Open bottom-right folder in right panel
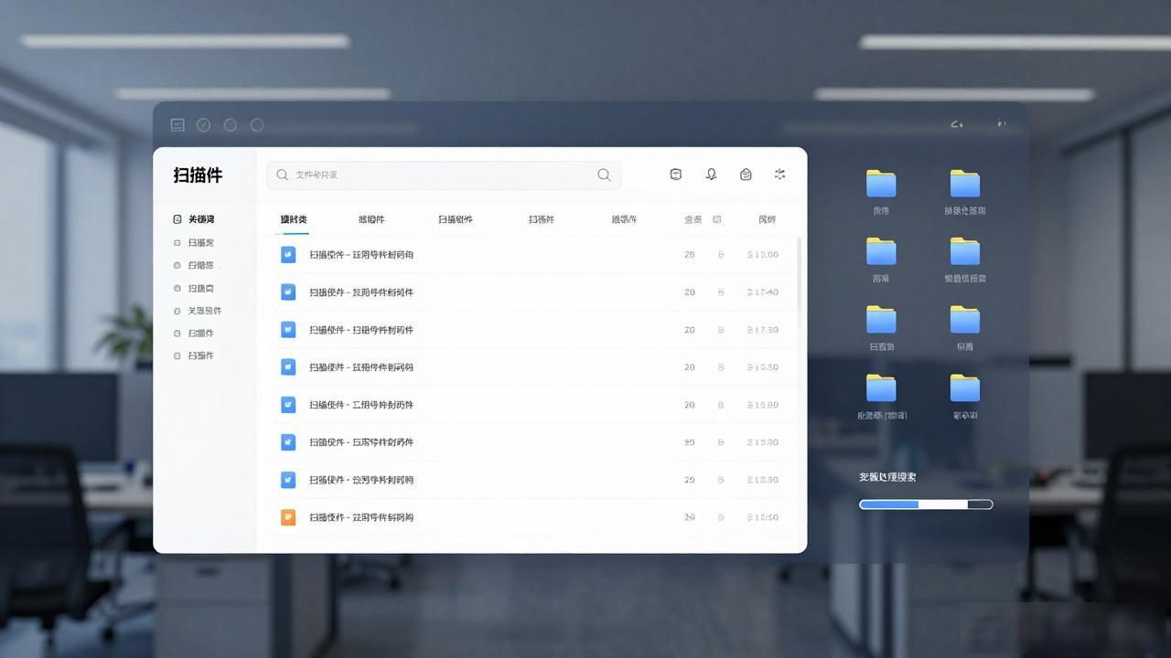 pyautogui.click(x=964, y=387)
